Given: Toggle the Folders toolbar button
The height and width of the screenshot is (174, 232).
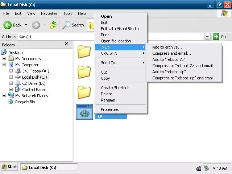Looking at the screenshot, I should [x=91, y=25].
